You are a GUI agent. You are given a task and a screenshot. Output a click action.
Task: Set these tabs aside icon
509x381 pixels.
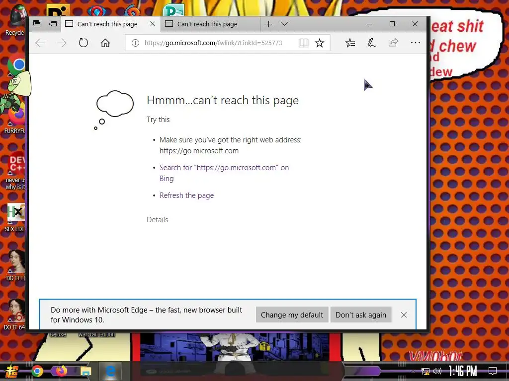click(53, 24)
